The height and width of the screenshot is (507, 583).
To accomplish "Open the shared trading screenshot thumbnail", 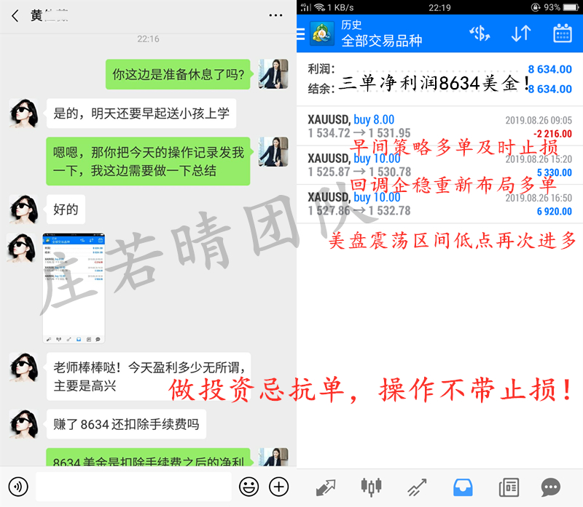I will tap(73, 288).
